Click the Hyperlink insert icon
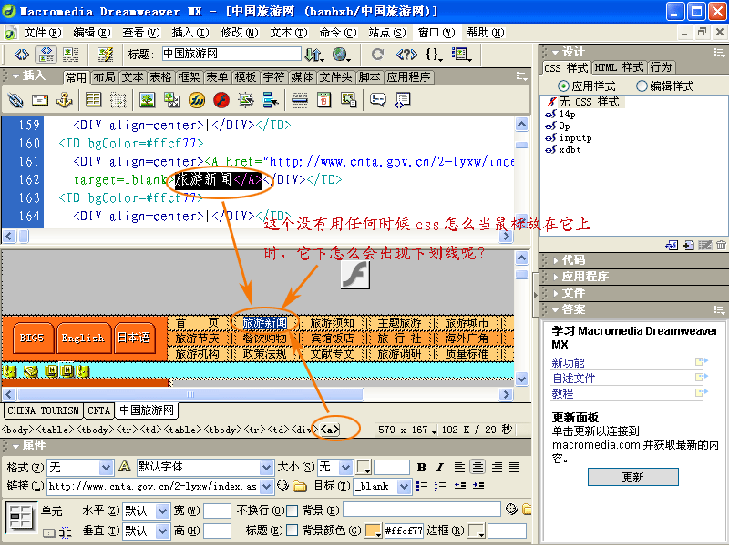The height and width of the screenshot is (546, 729). point(15,99)
